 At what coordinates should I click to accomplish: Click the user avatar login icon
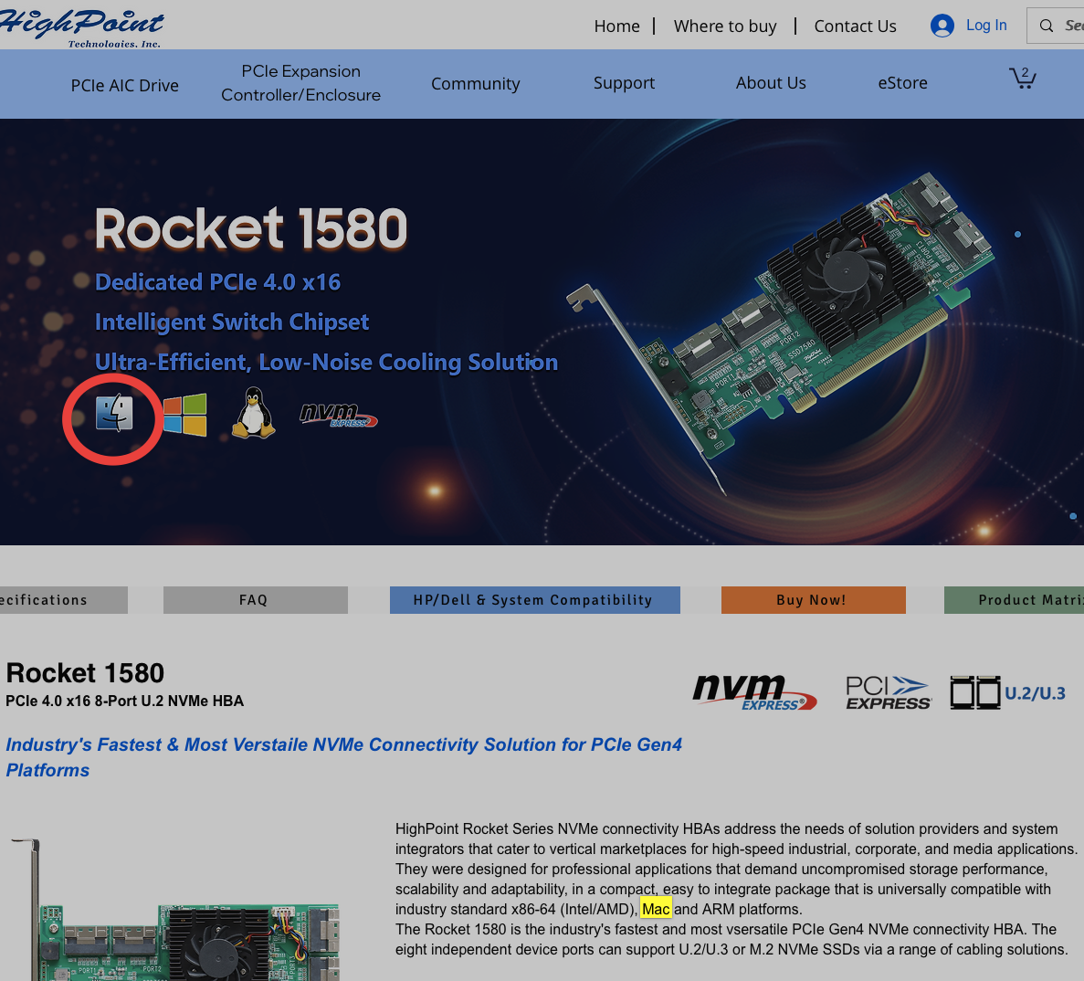click(942, 26)
